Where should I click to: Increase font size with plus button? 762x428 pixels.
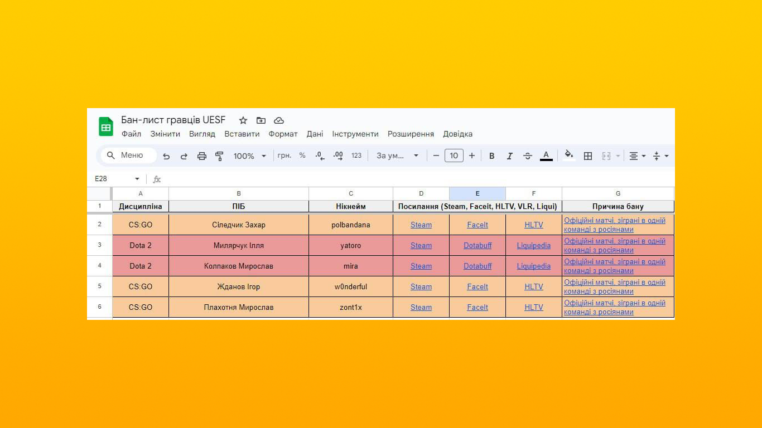point(472,155)
